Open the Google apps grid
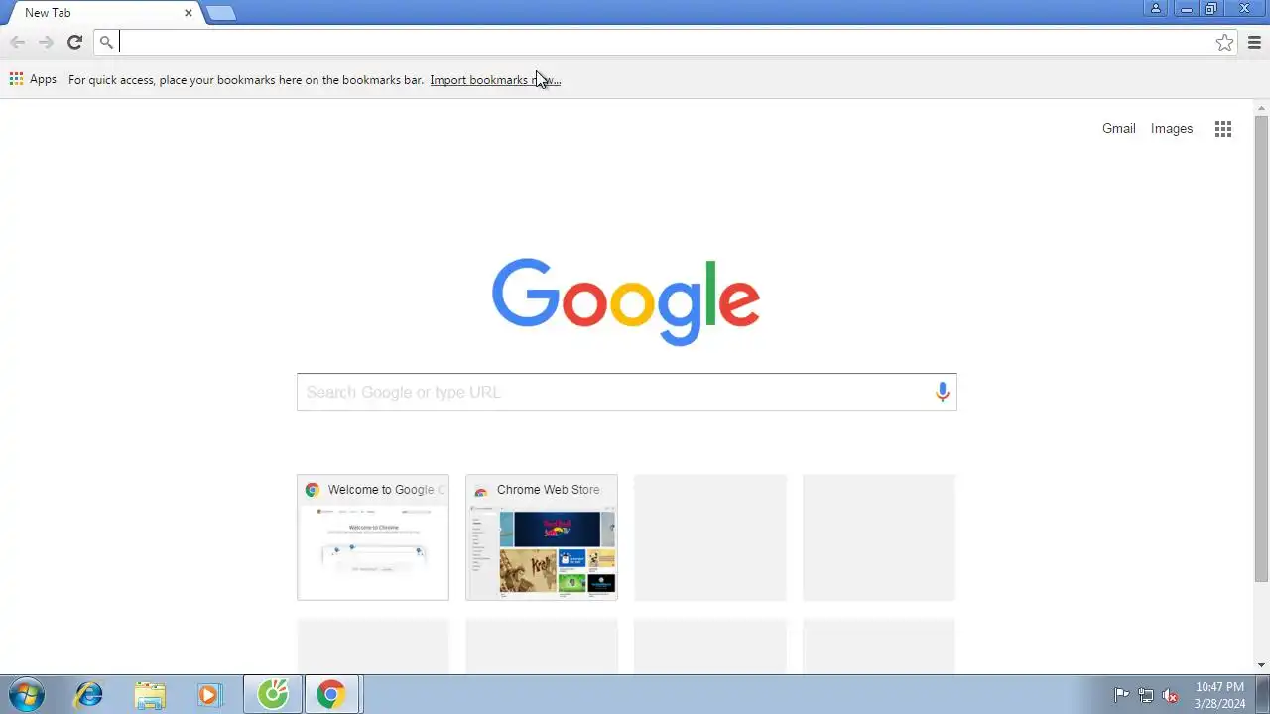 1223,129
